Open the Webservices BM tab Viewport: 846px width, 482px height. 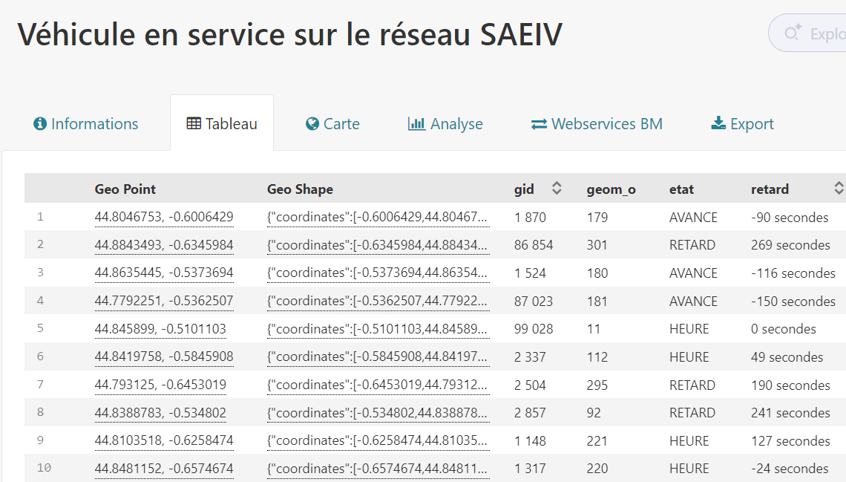pos(597,124)
